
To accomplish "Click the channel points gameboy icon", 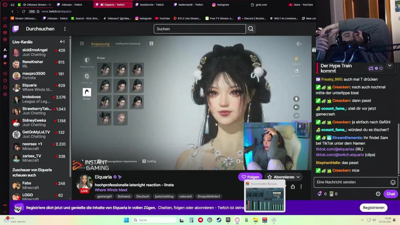I will [332, 194].
